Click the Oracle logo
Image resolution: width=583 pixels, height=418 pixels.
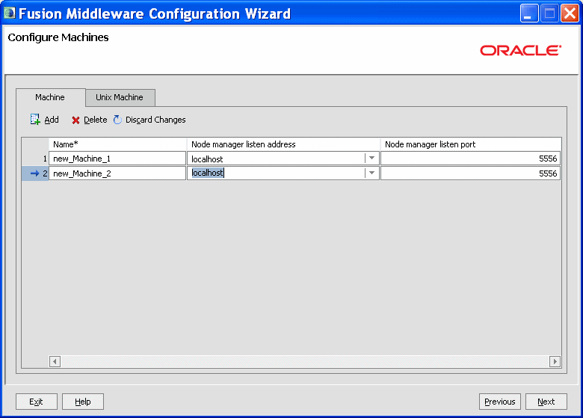click(520, 50)
